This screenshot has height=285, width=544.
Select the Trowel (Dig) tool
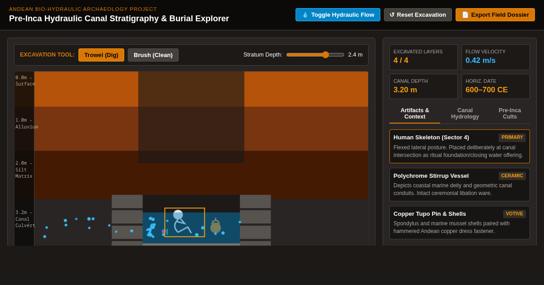pos(101,55)
